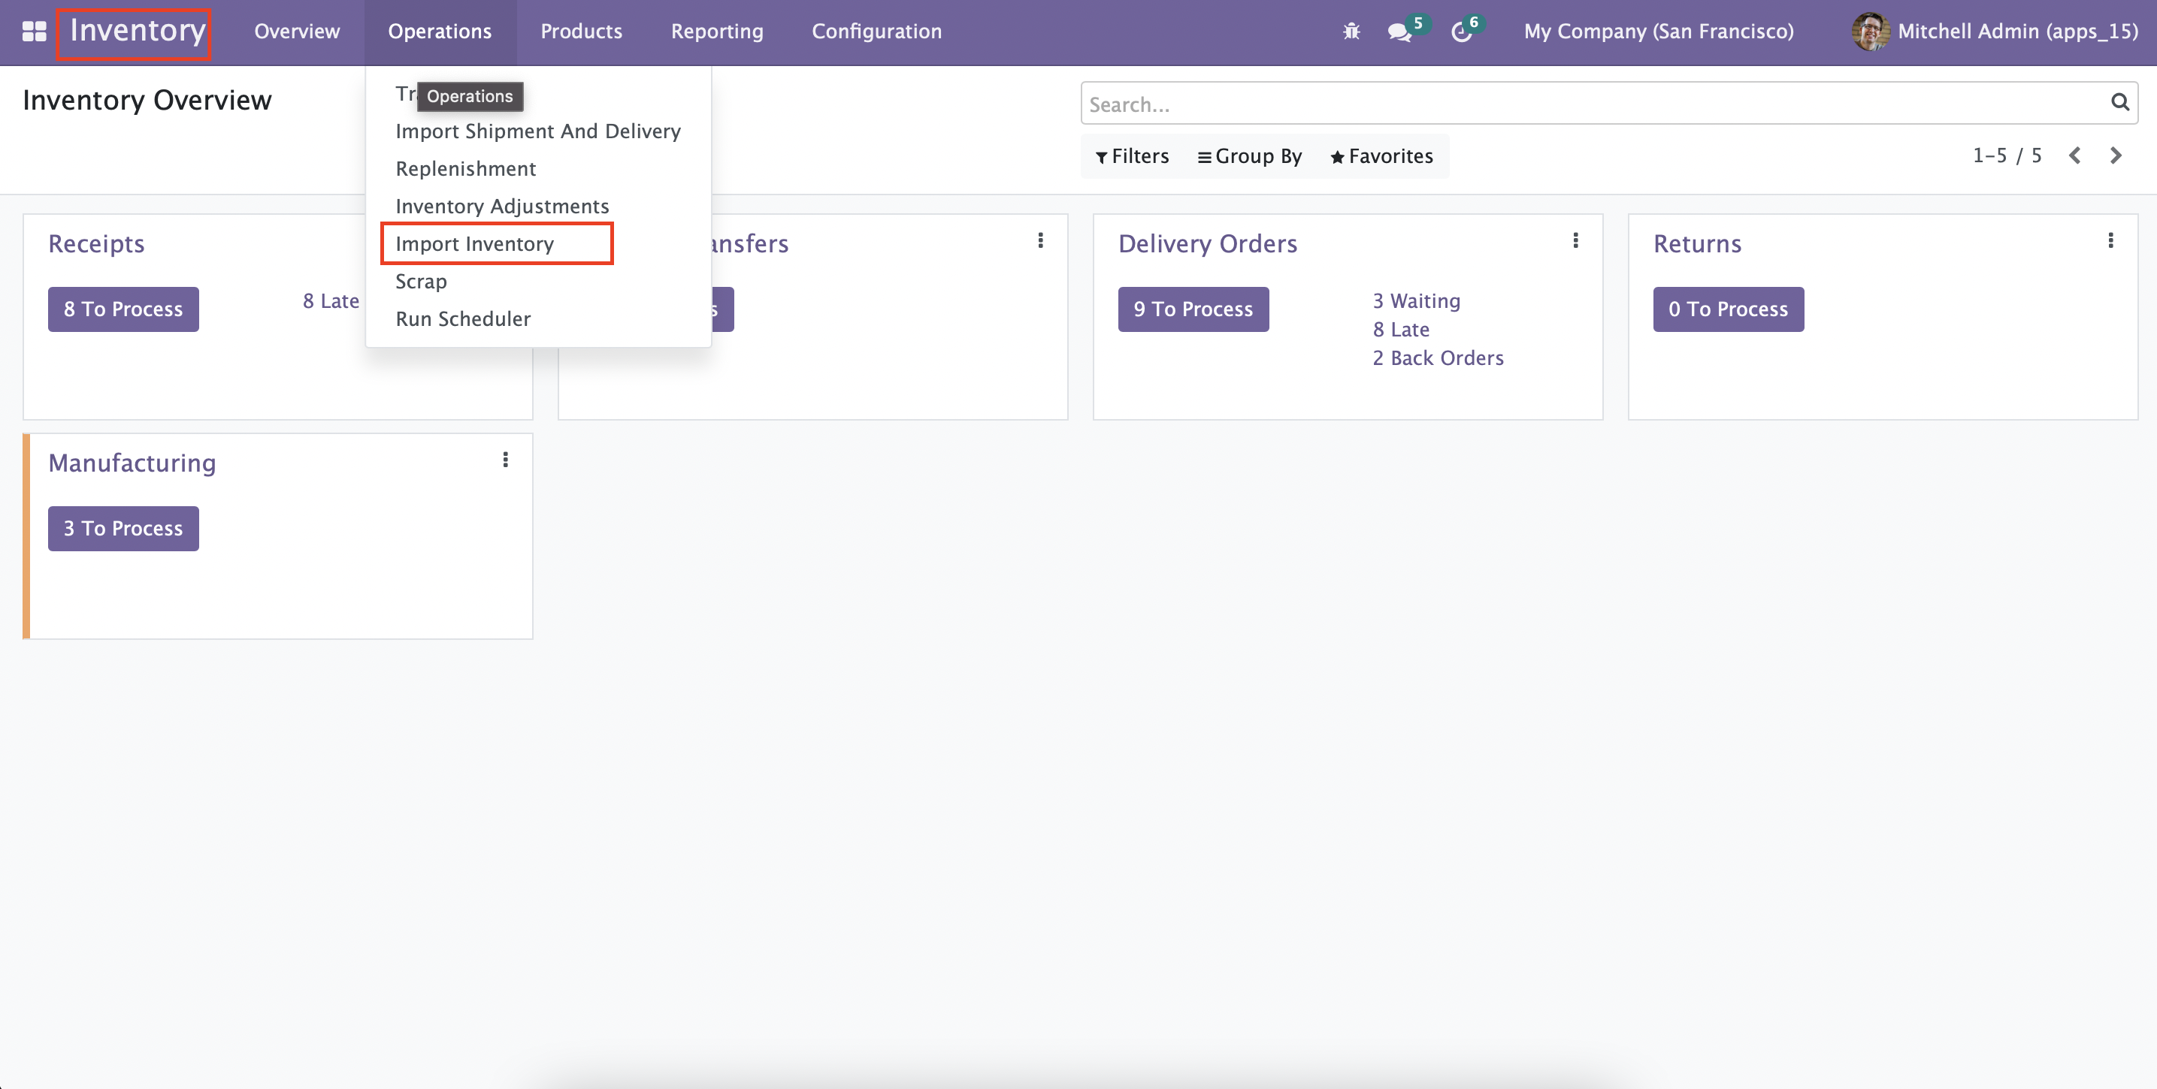Go to previous page arrow
This screenshot has height=1089, width=2157.
point(2075,155)
